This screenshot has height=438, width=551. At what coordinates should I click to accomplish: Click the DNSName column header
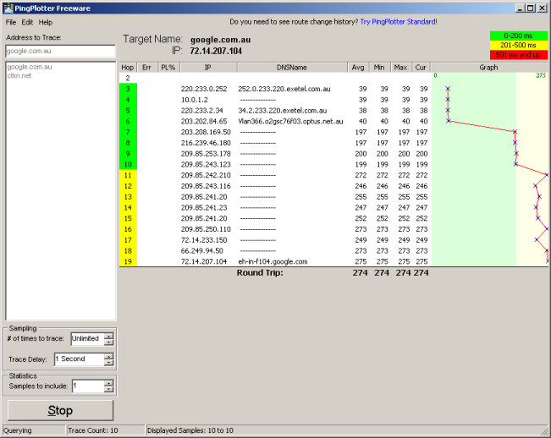(292, 68)
